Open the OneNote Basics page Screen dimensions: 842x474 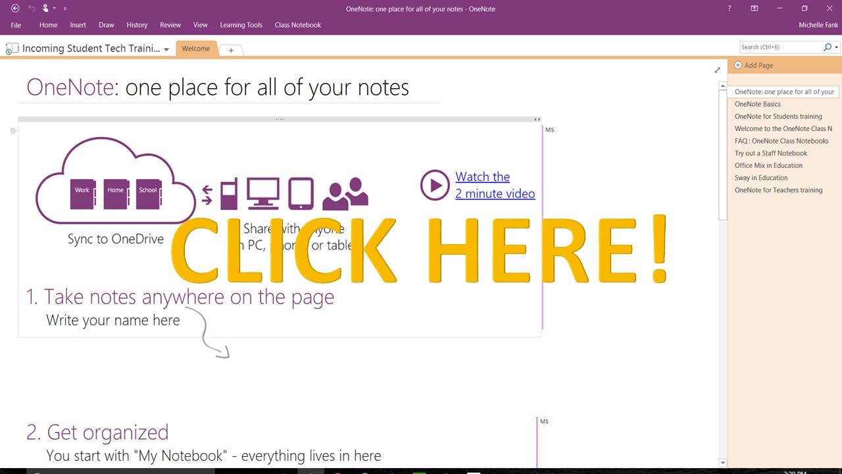[758, 104]
